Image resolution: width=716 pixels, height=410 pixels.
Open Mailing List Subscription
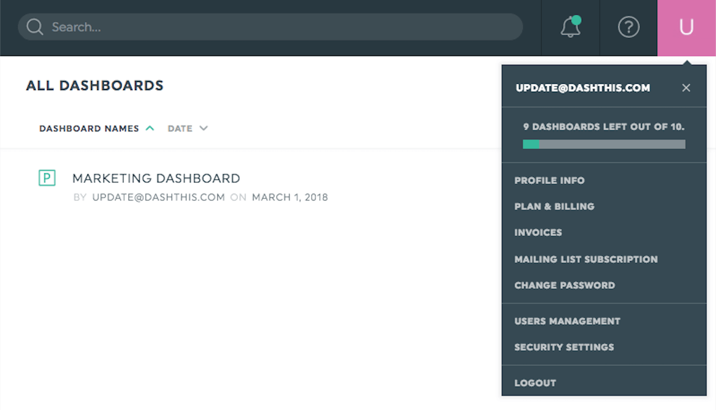[586, 259]
